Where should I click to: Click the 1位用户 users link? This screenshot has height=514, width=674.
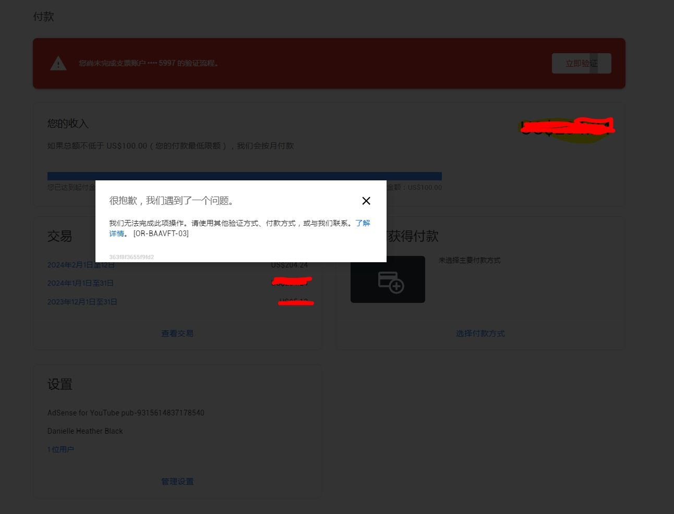[61, 449]
